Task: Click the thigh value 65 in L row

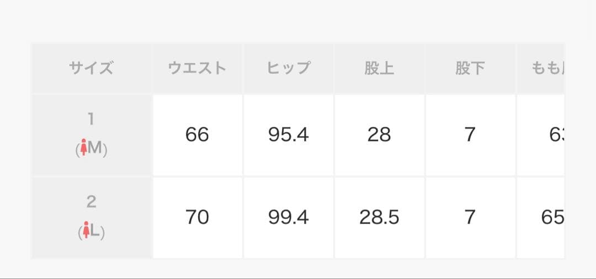Action: pos(552,217)
